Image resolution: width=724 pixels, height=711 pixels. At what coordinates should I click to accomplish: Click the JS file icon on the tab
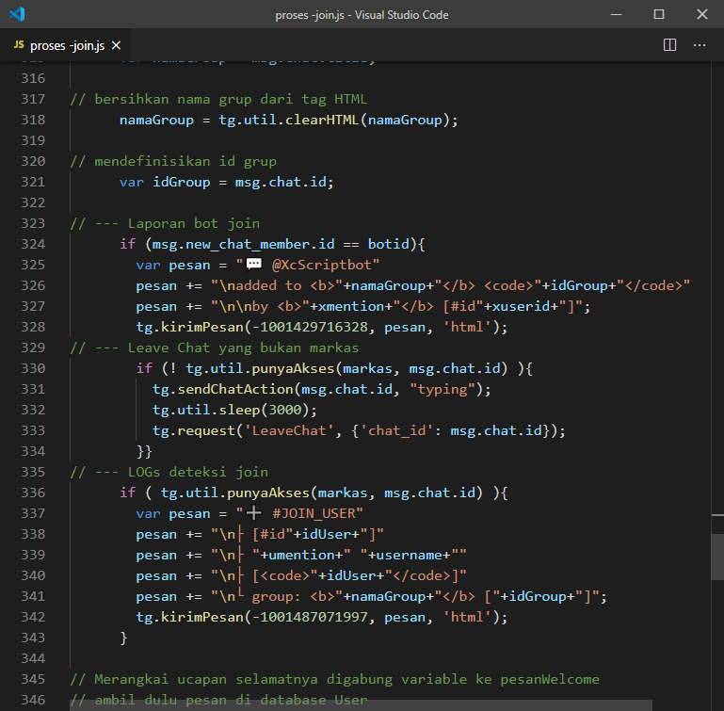pyautogui.click(x=19, y=45)
